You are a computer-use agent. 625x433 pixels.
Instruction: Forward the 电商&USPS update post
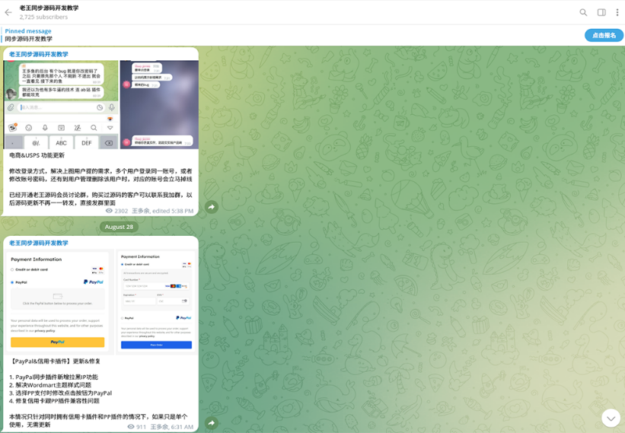(x=212, y=207)
